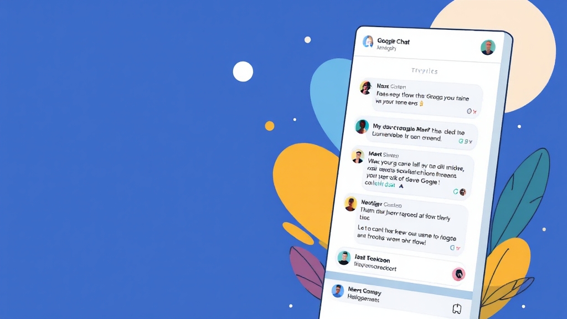Screen dimensions: 567x319
Task: Click the Jast Teekbon green avatar
Action: click(x=344, y=258)
